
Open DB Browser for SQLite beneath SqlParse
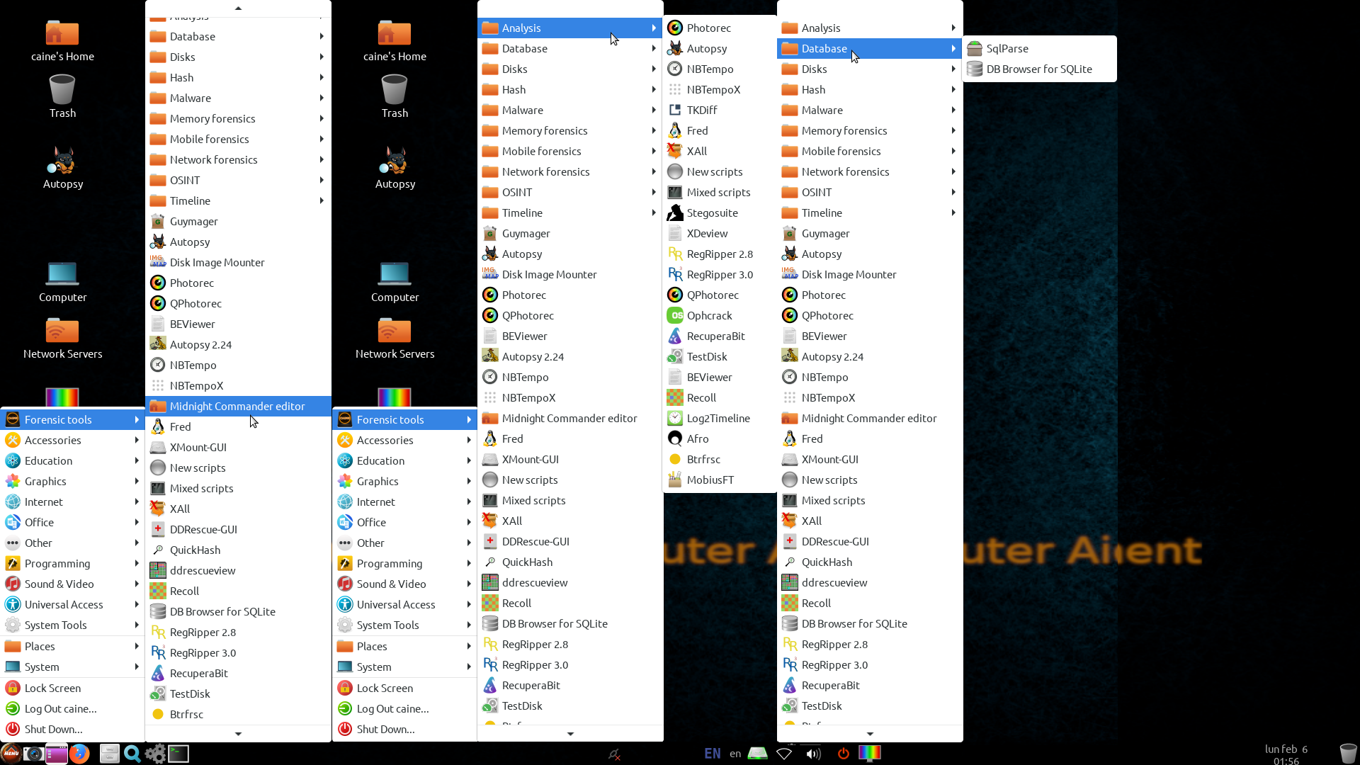coord(1038,69)
